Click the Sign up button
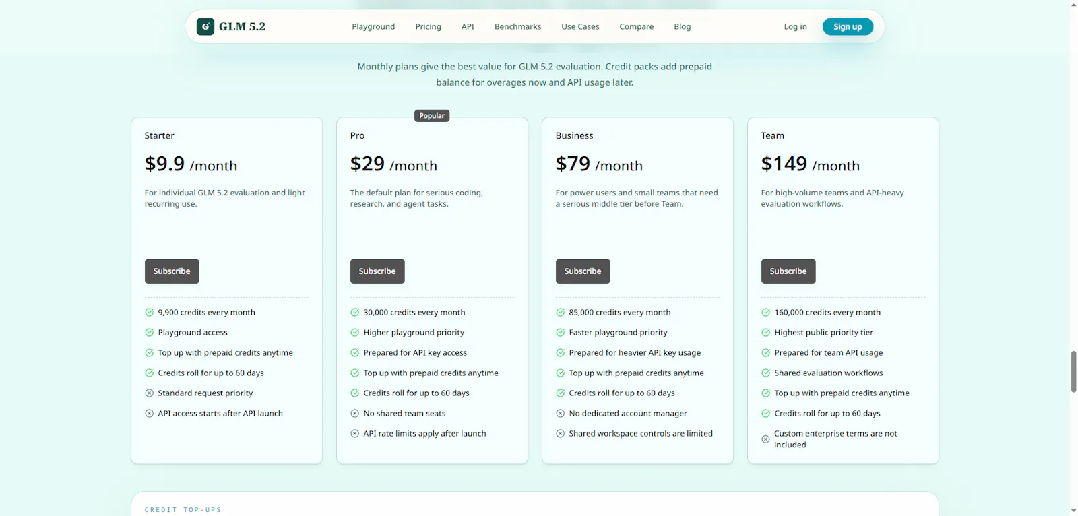Viewport: 1078px width, 516px height. pos(848,26)
